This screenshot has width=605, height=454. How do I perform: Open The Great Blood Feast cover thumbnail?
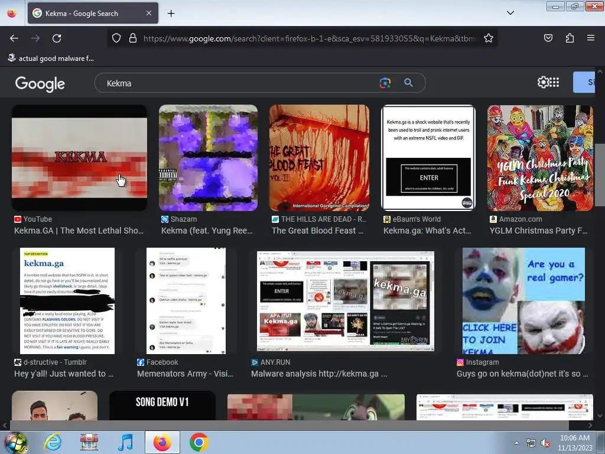click(319, 158)
